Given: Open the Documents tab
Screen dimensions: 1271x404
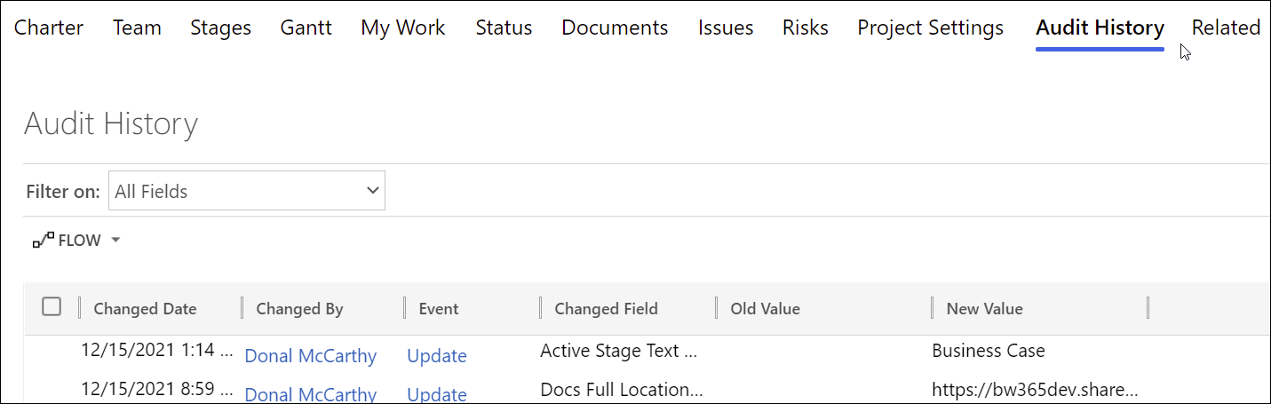Looking at the screenshot, I should click(x=615, y=28).
